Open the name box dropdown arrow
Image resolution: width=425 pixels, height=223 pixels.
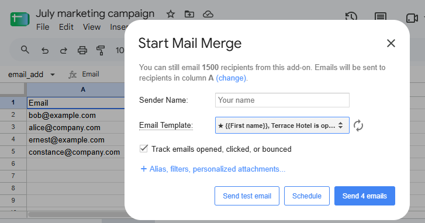[x=53, y=74]
